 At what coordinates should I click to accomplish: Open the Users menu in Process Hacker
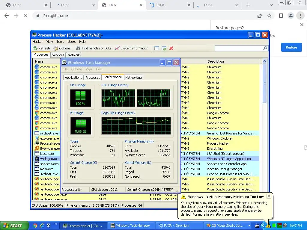coord(71,42)
